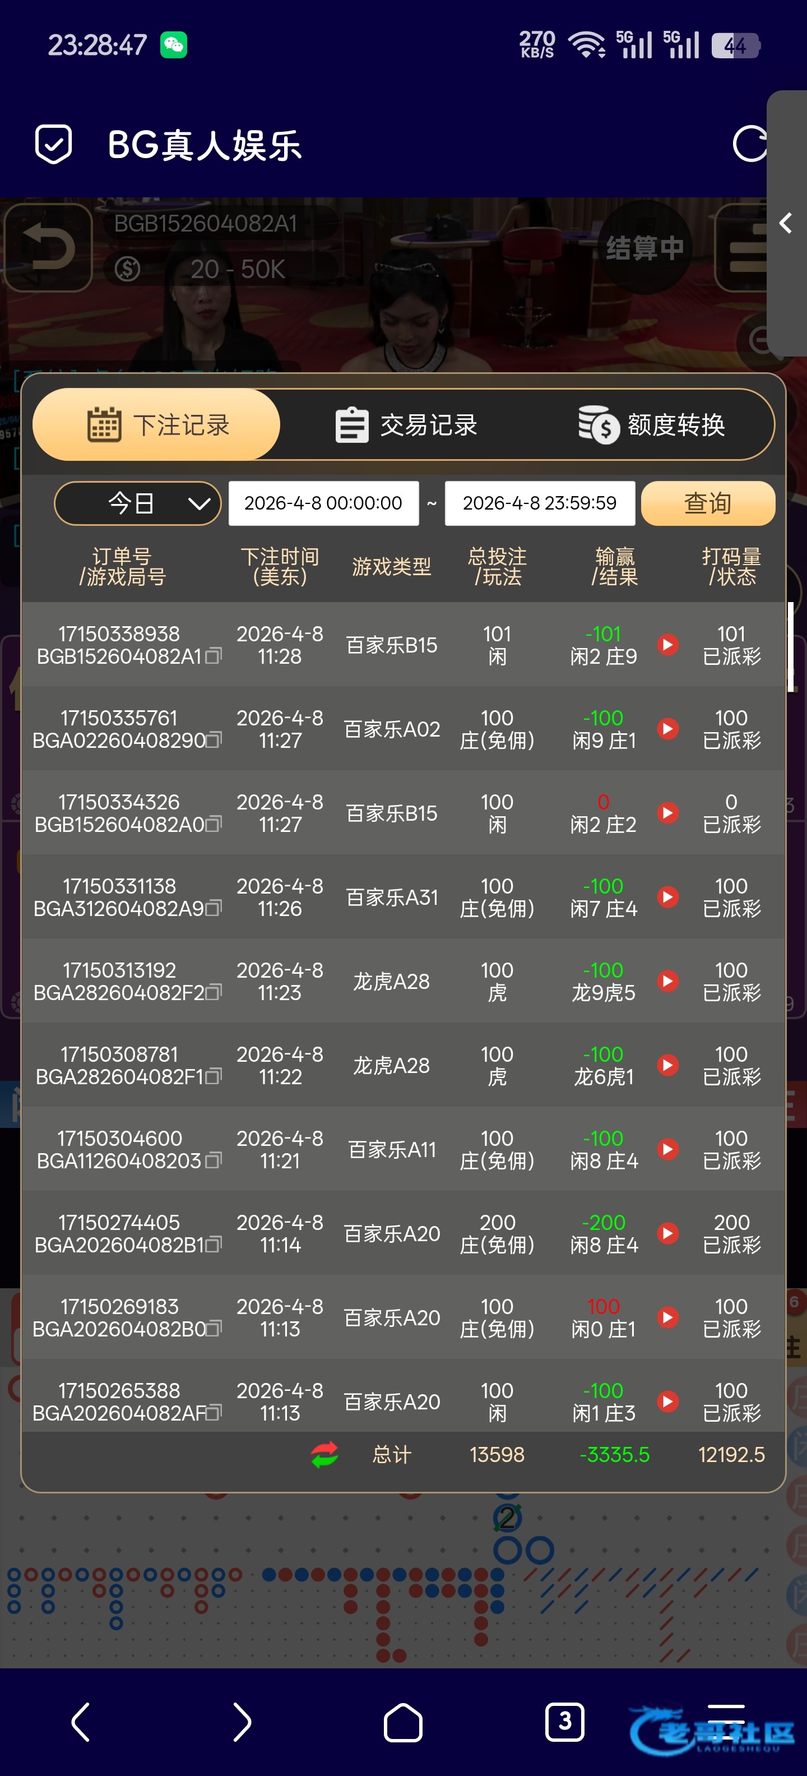This screenshot has width=807, height=1776.
Task: Tap the total turnover value 12192.5
Action: pyautogui.click(x=731, y=1455)
